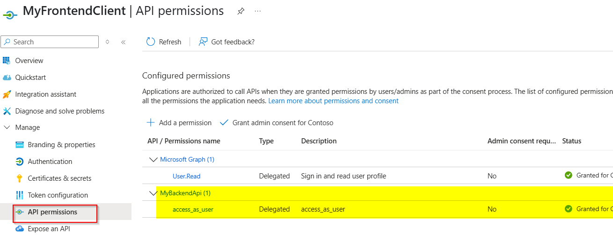
Task: Open the ellipsis more options menu
Action: tap(258, 11)
